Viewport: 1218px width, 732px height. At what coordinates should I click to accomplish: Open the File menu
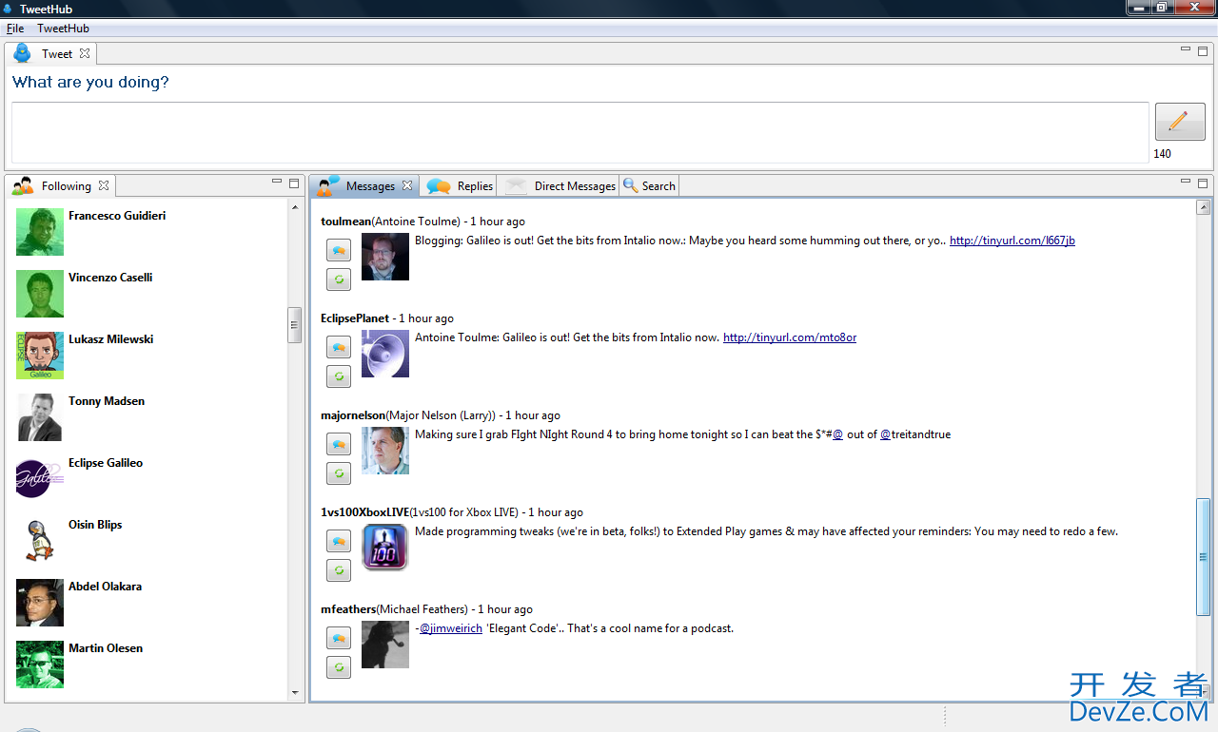(15, 29)
